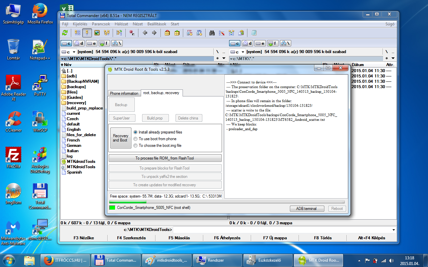Viewport: 428px width, 267px height.
Task: Select 'To choose the boot.img file' option
Action: click(x=135, y=146)
